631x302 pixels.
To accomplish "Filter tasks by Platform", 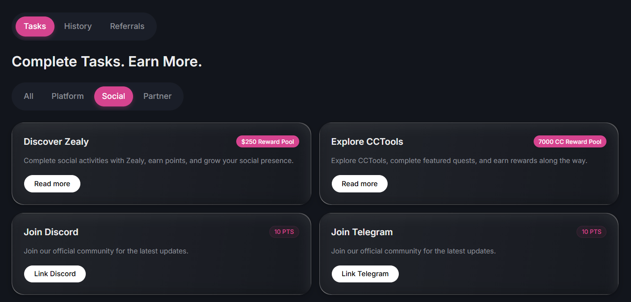I will (x=67, y=96).
